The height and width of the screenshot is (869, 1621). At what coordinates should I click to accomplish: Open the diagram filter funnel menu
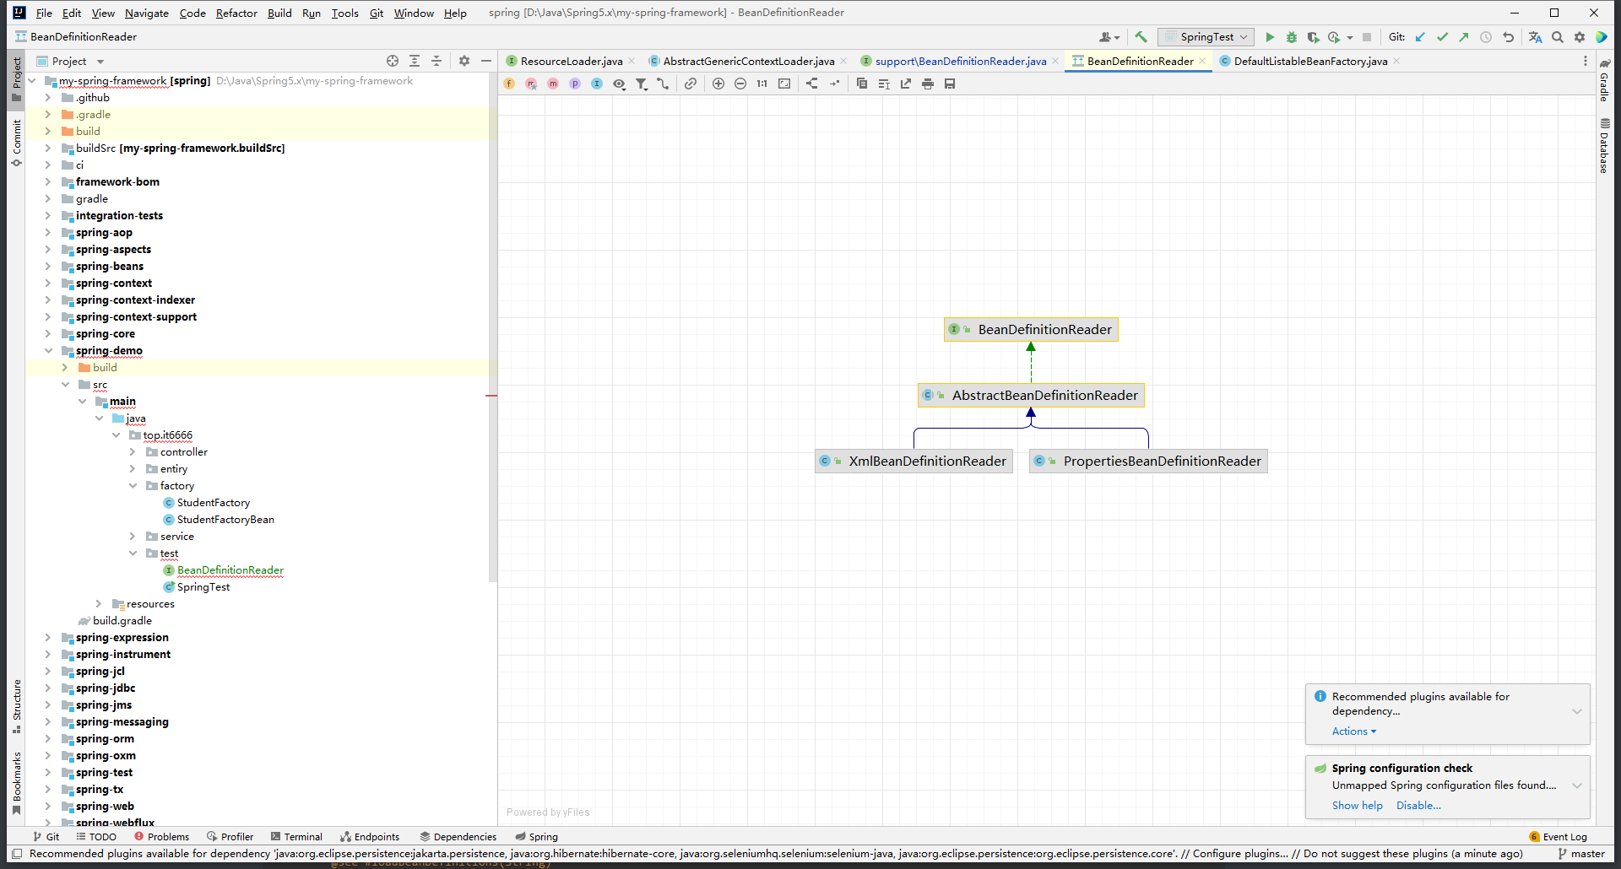tap(642, 84)
